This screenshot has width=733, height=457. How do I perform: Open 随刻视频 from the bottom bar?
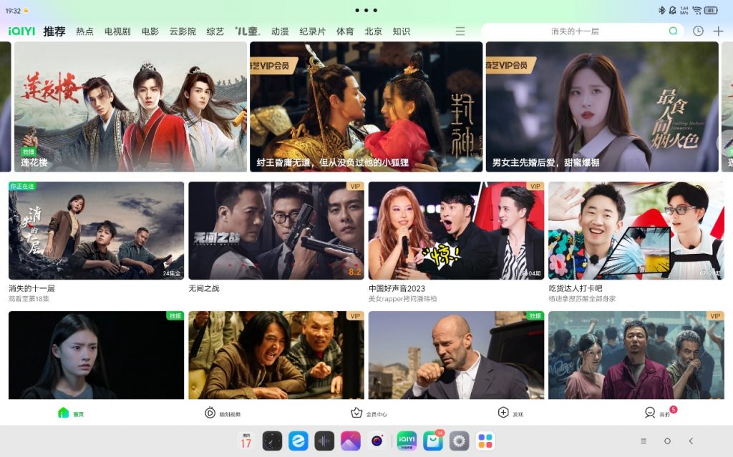click(208, 412)
